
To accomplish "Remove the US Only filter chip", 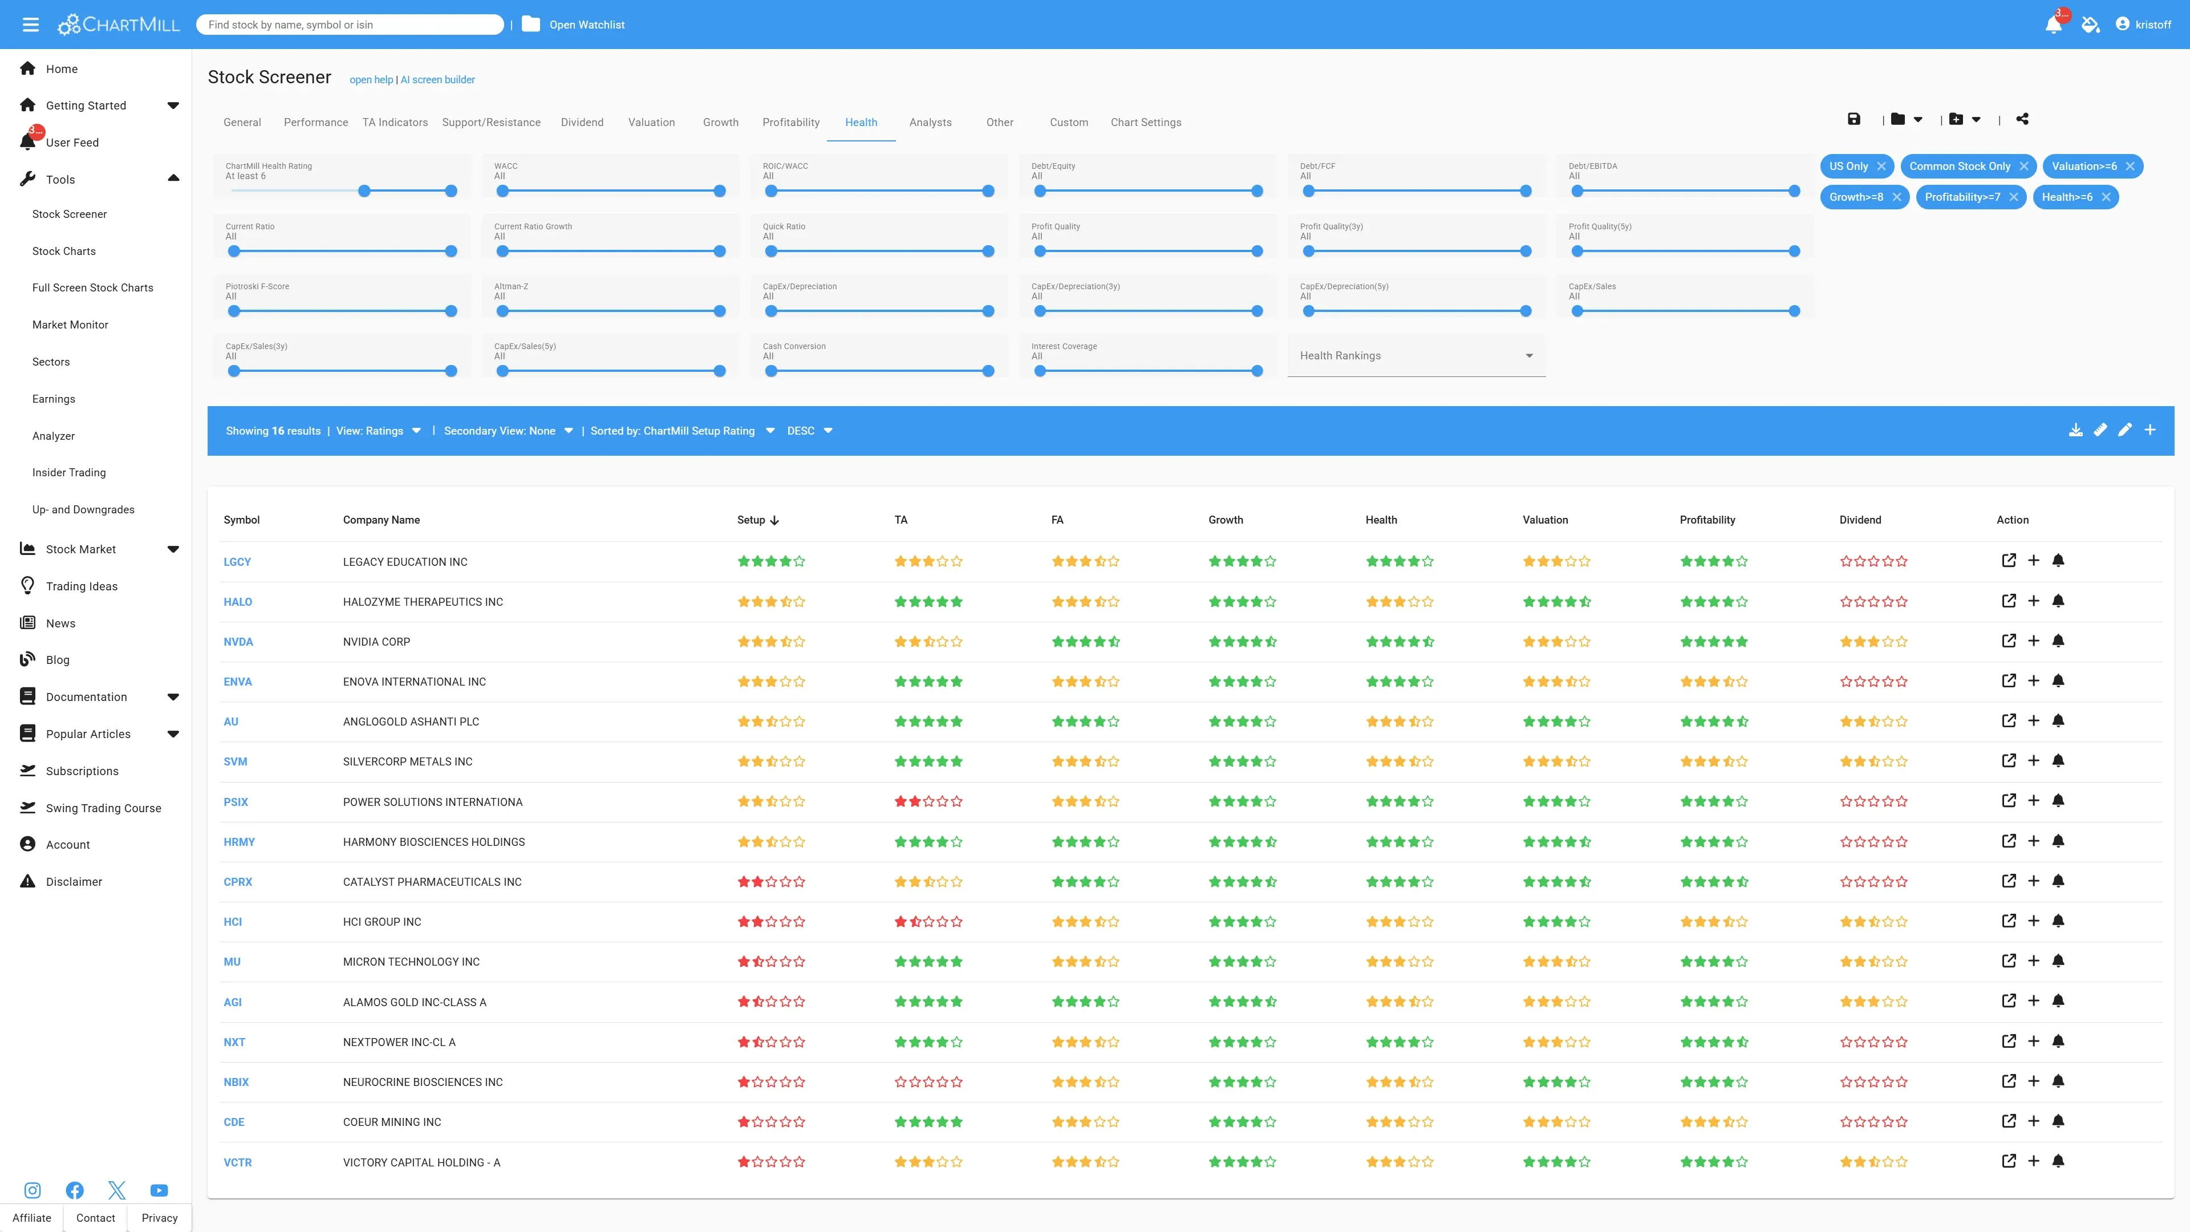I will pos(1881,167).
